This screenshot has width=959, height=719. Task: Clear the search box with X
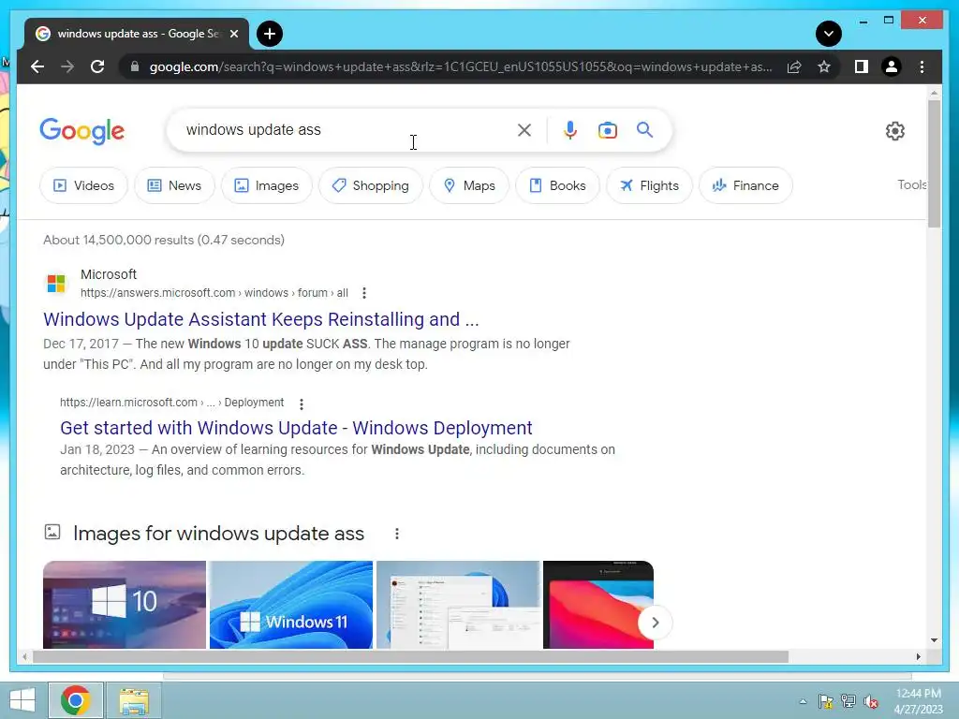(524, 130)
